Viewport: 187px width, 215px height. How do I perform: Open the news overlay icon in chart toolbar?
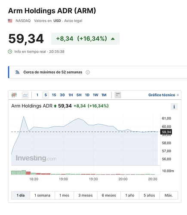pos(118,95)
